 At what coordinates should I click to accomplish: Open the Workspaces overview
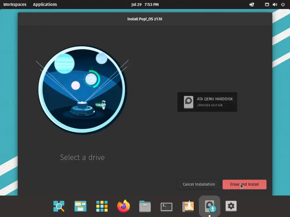point(15,5)
